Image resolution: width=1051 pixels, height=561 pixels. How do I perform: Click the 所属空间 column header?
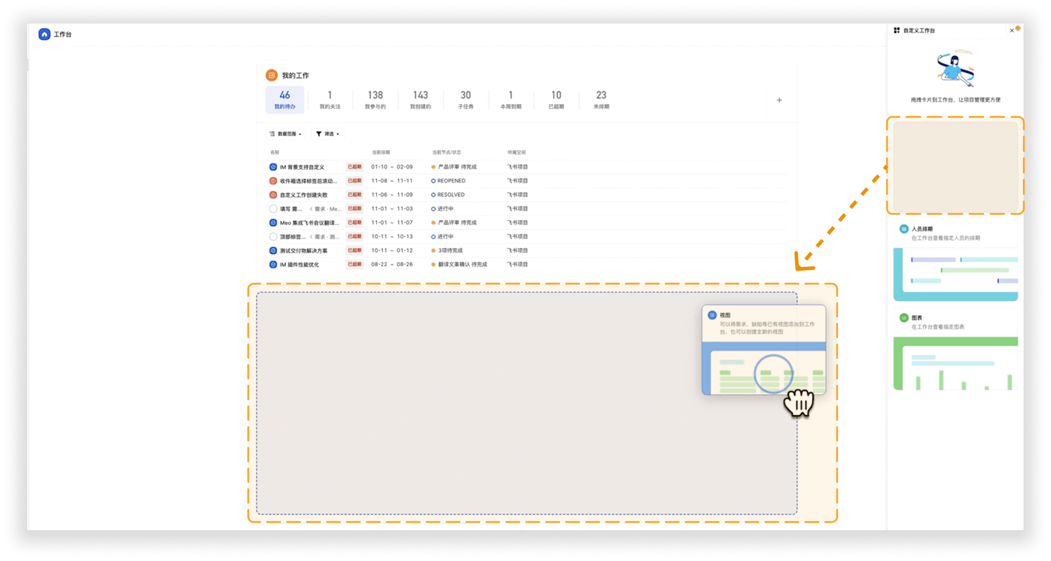pos(516,152)
